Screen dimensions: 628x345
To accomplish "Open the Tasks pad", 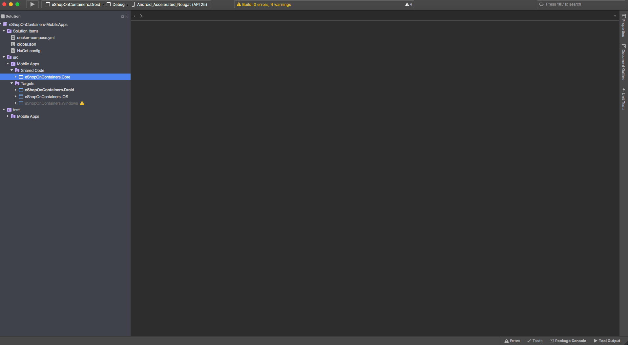I will coord(535,341).
